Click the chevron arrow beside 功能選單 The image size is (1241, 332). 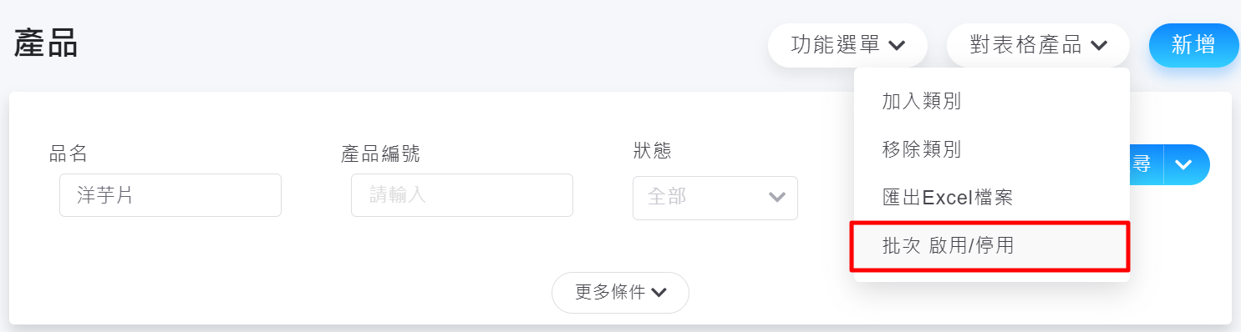click(x=897, y=46)
